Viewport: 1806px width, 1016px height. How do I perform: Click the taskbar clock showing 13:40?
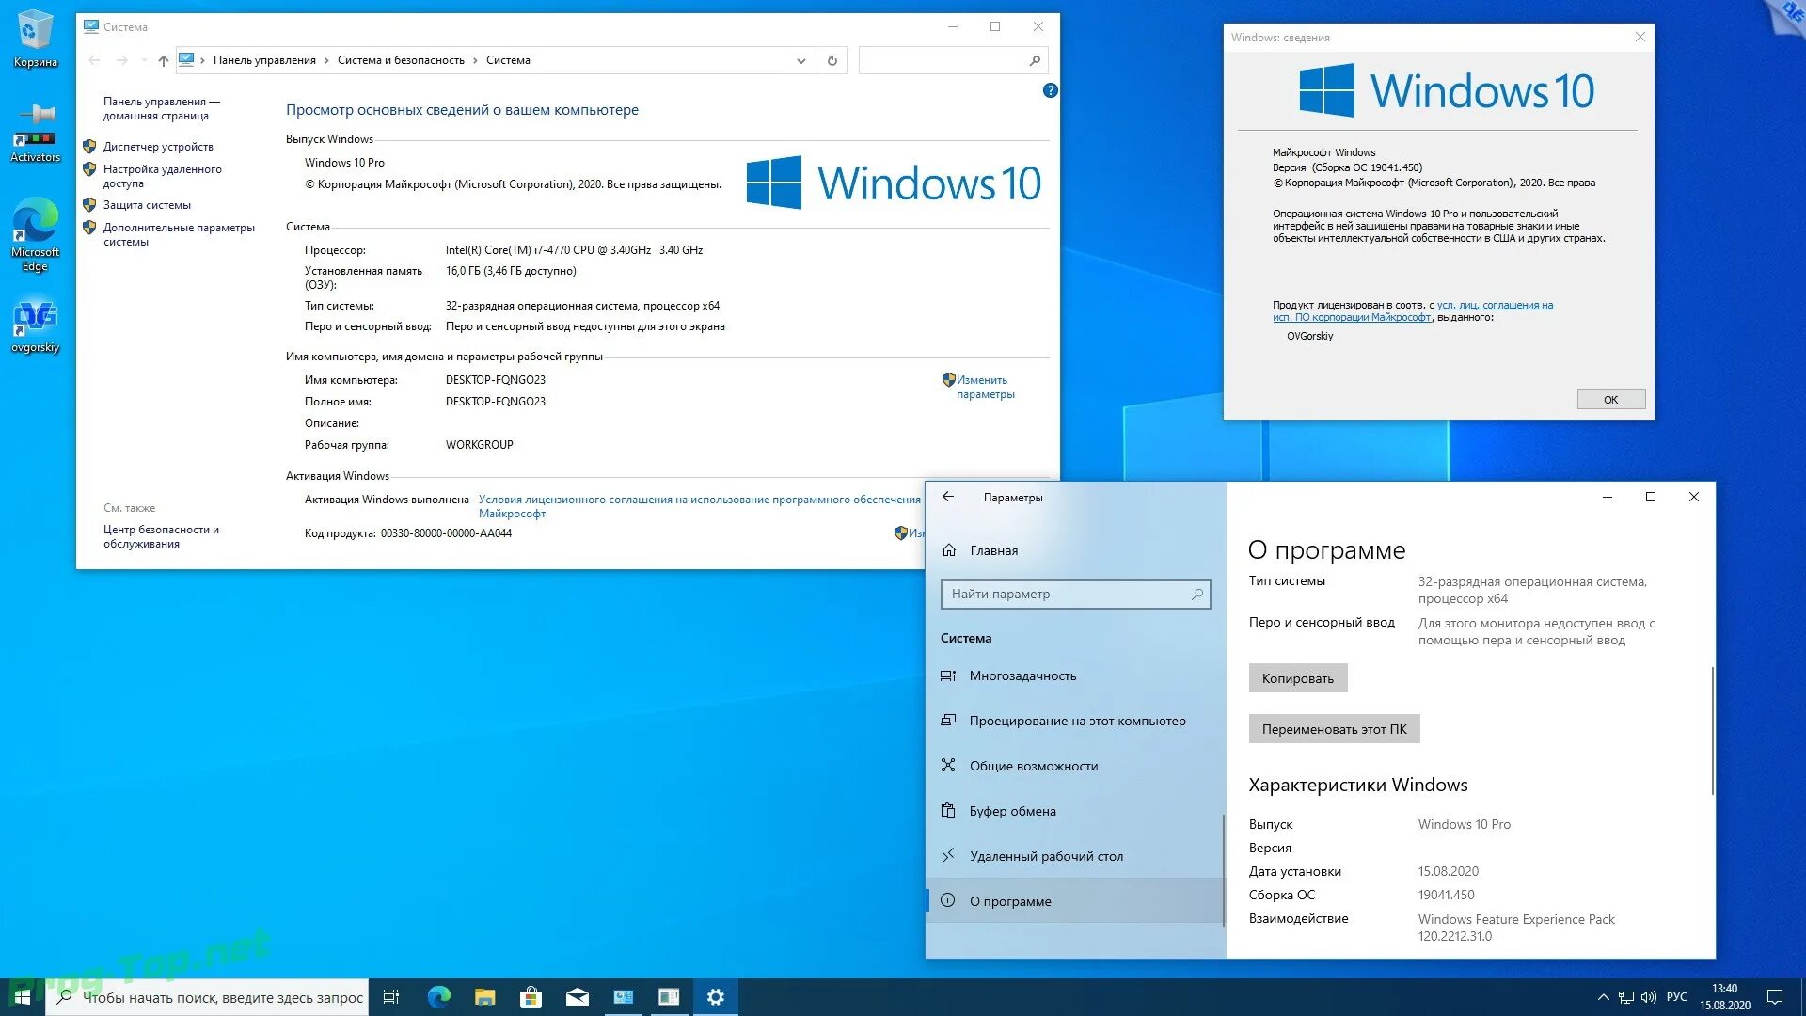pos(1724,997)
